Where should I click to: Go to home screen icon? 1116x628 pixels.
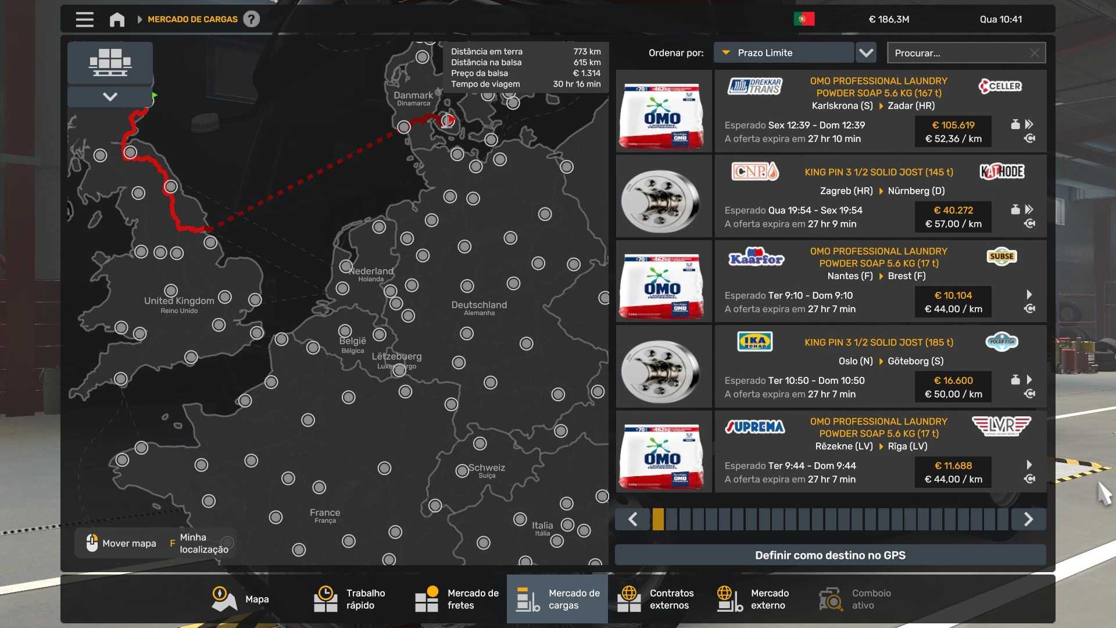[x=117, y=19]
